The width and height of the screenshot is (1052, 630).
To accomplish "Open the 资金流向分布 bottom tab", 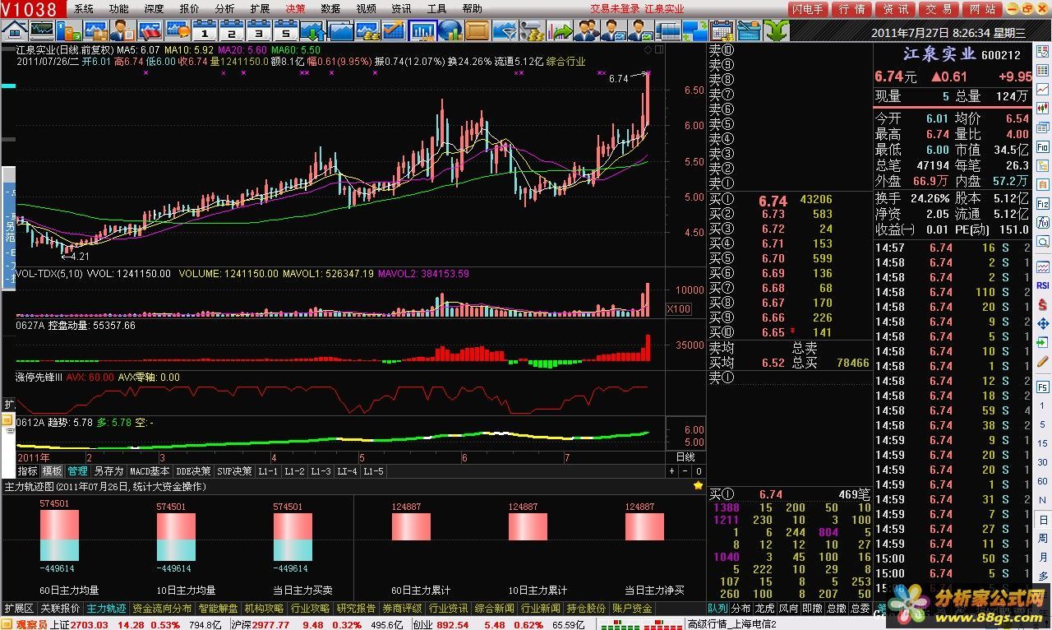I will click(x=161, y=609).
